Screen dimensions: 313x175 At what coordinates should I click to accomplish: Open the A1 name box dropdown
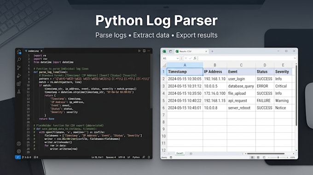point(178,58)
